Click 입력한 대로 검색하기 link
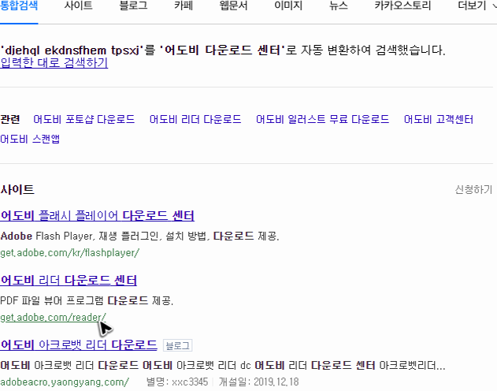The image size is (497, 391). (x=54, y=62)
